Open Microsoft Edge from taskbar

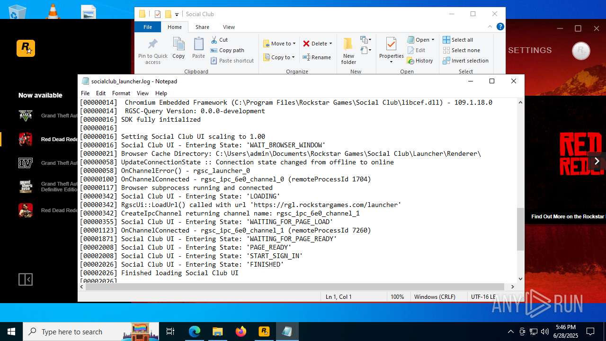[x=195, y=332]
